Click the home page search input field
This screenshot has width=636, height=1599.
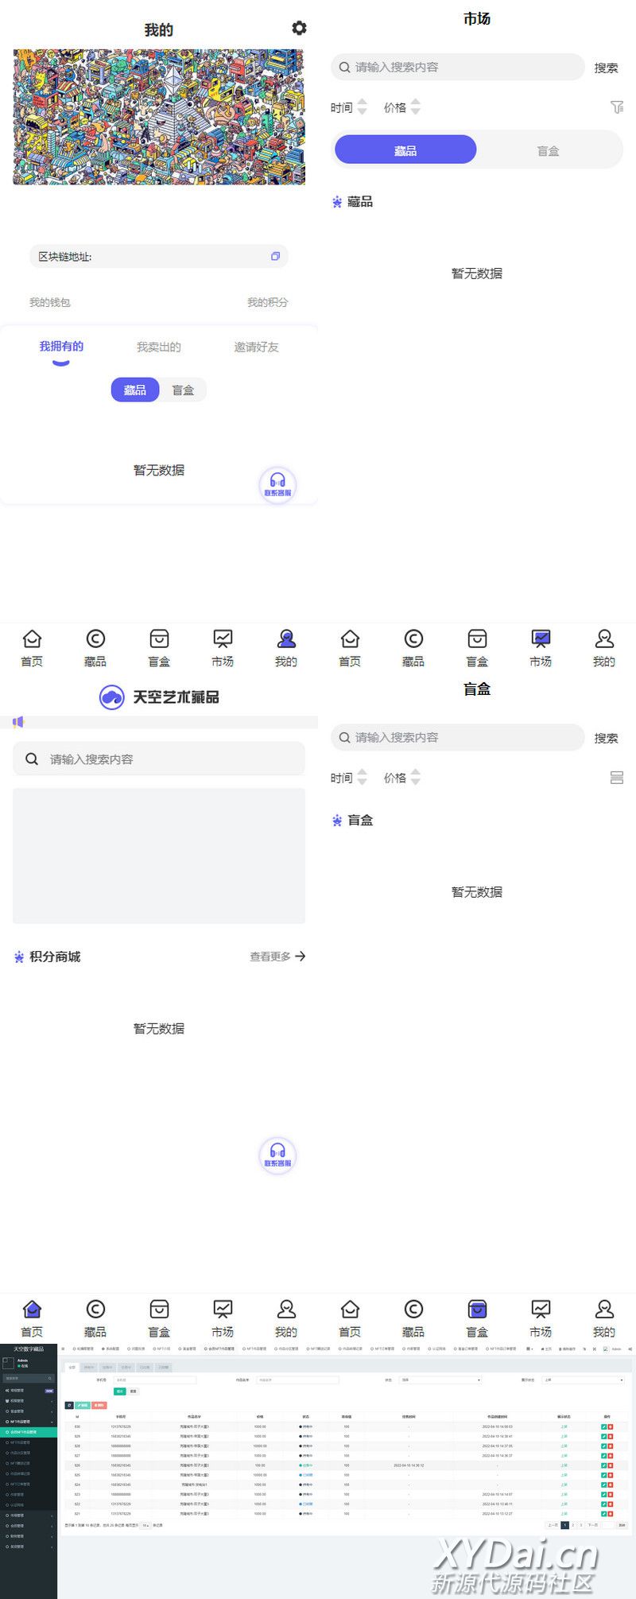[167, 759]
